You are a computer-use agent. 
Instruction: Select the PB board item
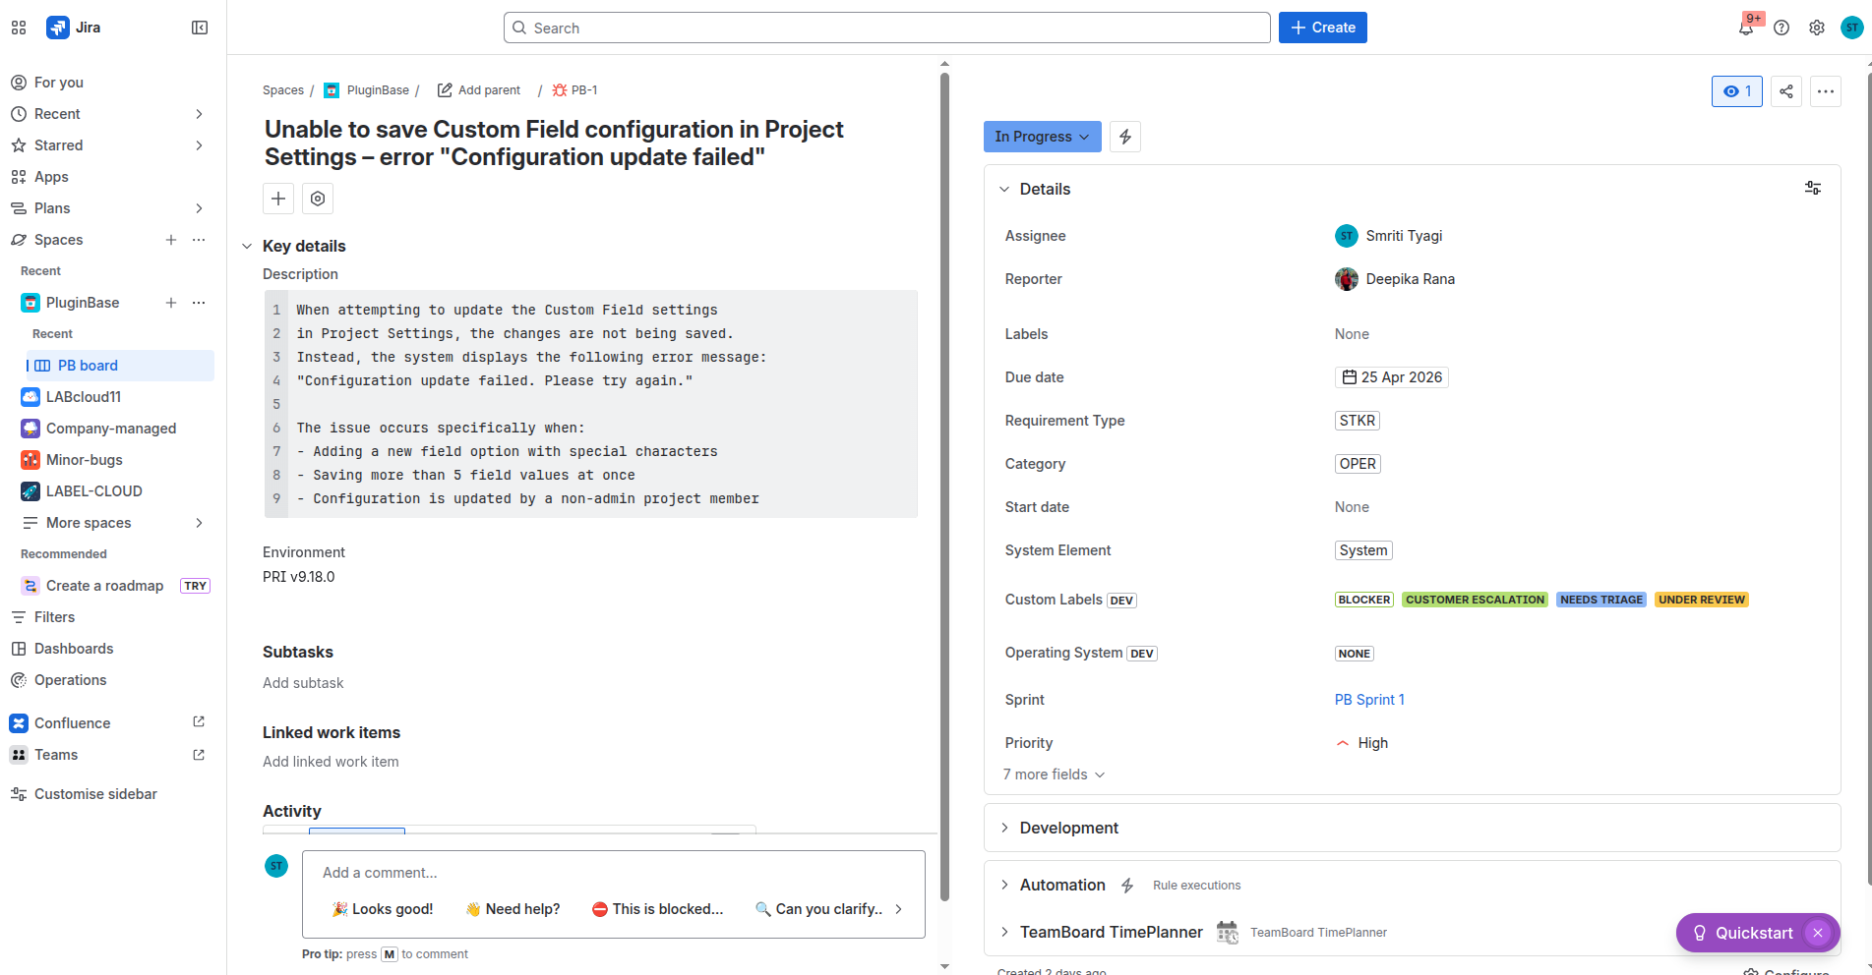tap(120, 366)
